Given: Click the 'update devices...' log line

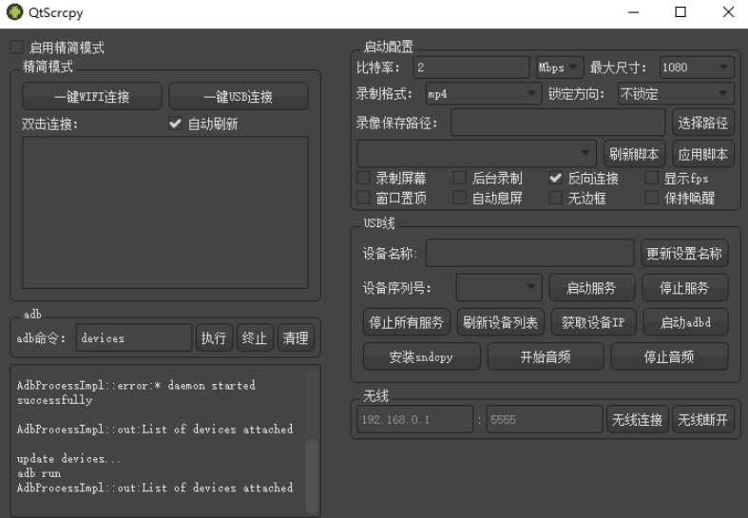Looking at the screenshot, I should pyautogui.click(x=68, y=458).
